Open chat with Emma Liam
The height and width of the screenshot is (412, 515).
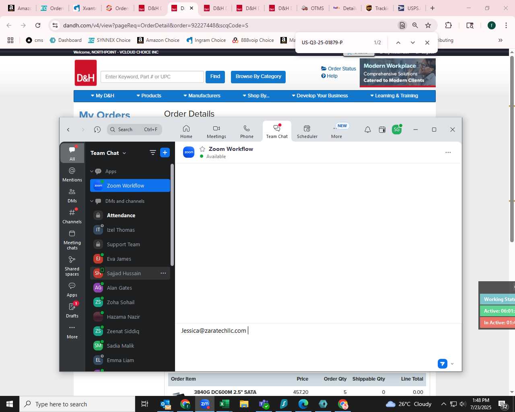click(130, 360)
